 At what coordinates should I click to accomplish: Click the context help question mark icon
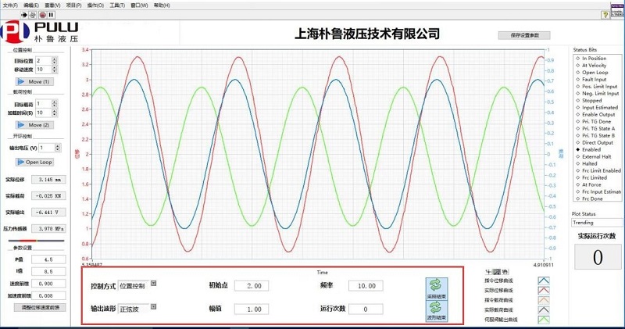coord(605,15)
